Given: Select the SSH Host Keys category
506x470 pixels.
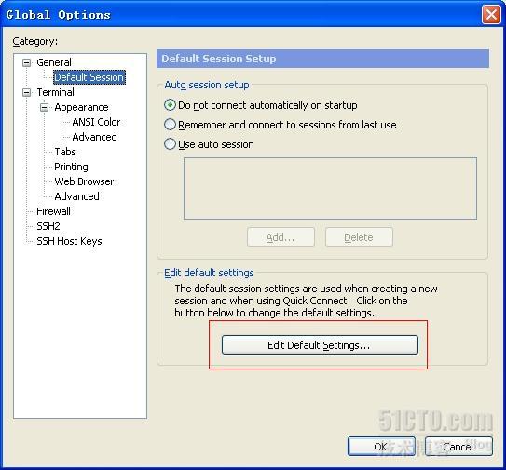Looking at the screenshot, I should click(69, 241).
